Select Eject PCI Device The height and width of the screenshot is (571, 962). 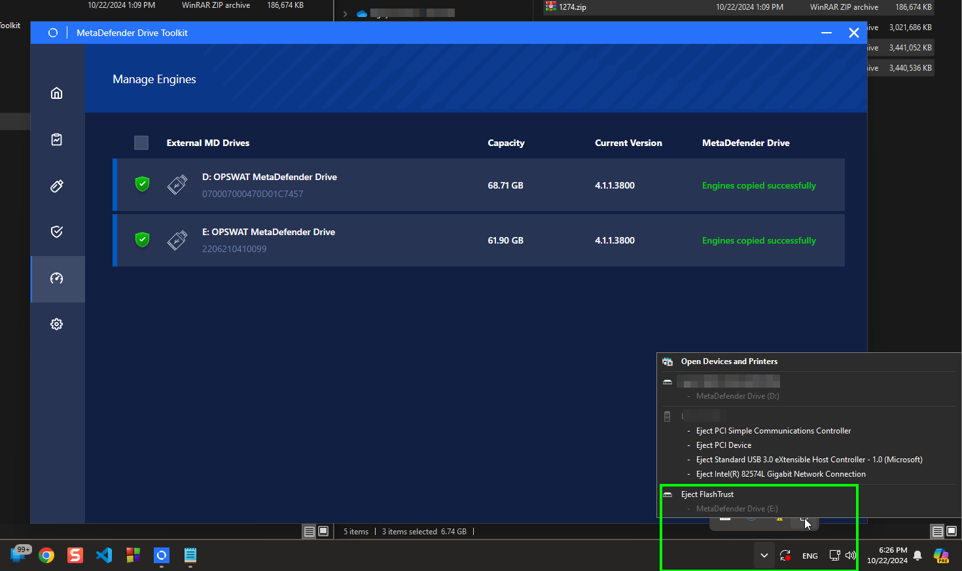(x=724, y=445)
